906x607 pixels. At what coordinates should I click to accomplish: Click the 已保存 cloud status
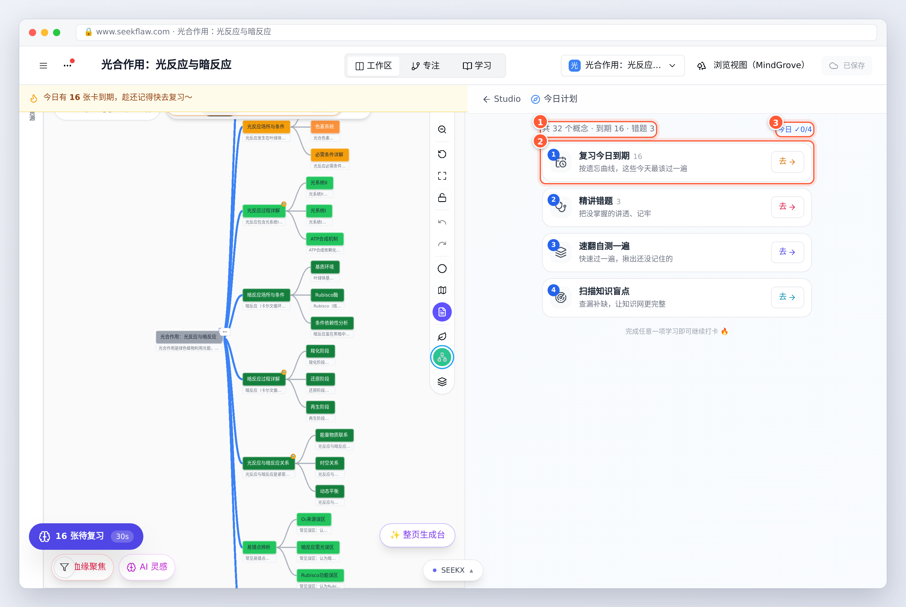coord(847,66)
